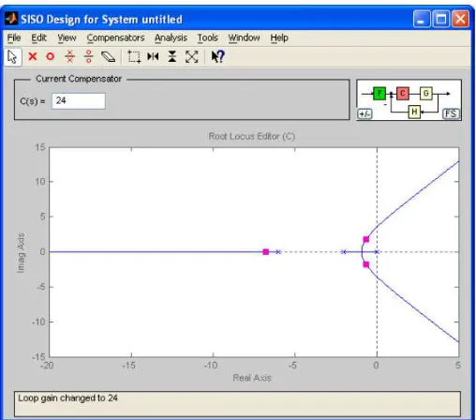Select the lower magenta complex closed-loop pole

pyautogui.click(x=366, y=264)
